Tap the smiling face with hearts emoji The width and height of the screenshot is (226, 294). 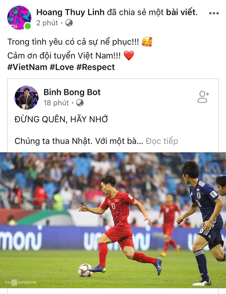pyautogui.click(x=147, y=42)
